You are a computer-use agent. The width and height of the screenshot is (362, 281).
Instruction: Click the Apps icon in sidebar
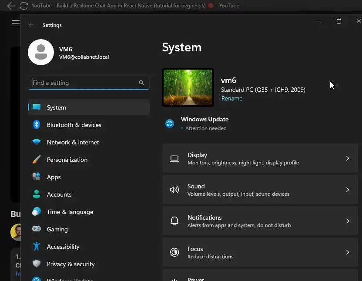(37, 177)
